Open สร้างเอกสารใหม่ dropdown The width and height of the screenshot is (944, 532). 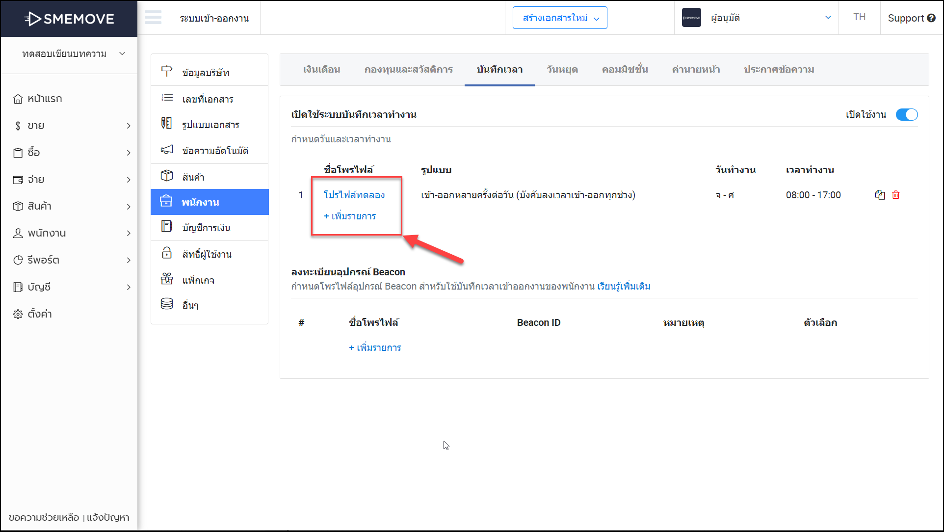coord(560,18)
